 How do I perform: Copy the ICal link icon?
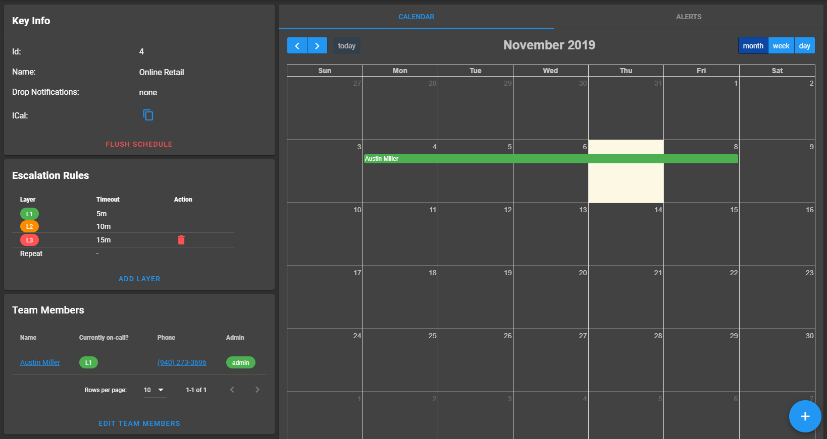coord(148,115)
